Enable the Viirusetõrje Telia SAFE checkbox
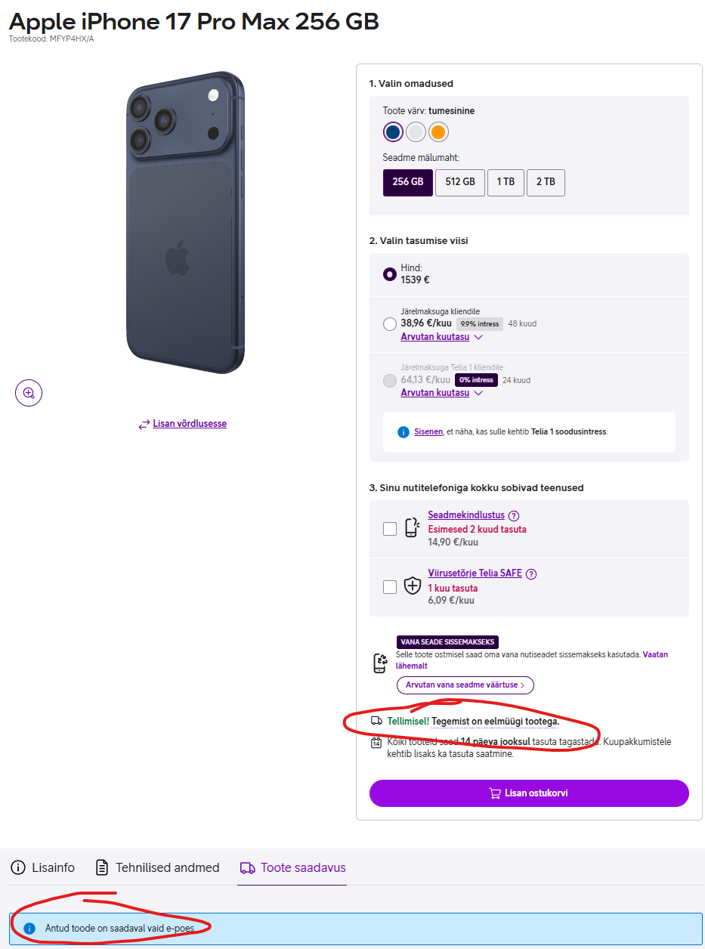This screenshot has height=949, width=705. (390, 586)
